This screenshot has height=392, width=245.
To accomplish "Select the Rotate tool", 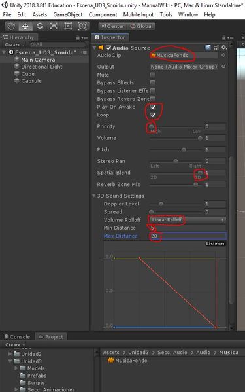I will (40, 26).
